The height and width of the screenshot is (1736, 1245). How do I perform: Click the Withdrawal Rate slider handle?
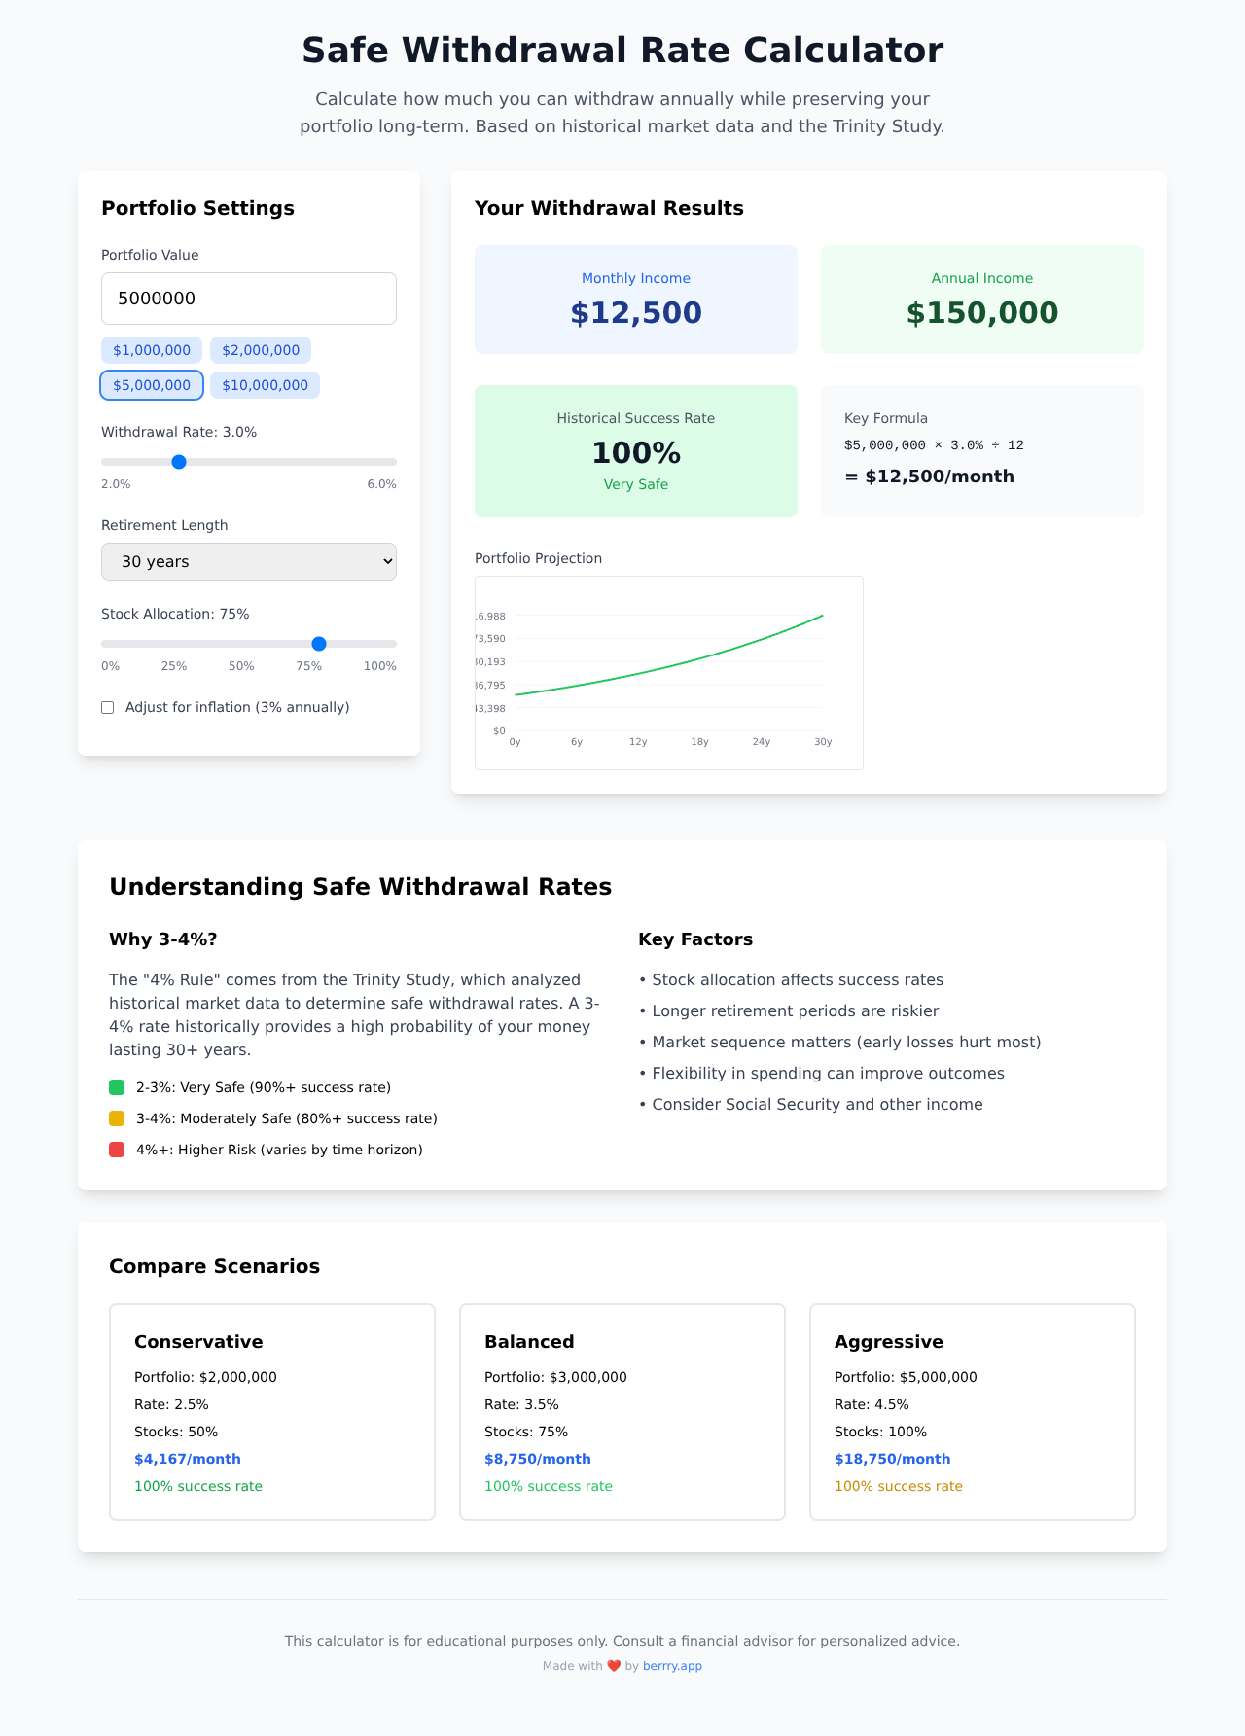[179, 462]
